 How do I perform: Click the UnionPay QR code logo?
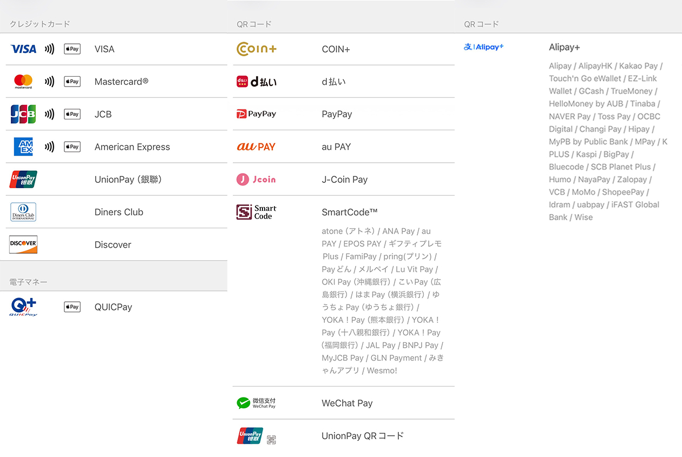click(257, 436)
